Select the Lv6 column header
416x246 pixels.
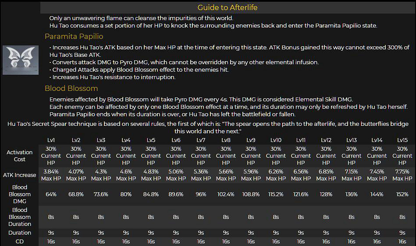176,140
